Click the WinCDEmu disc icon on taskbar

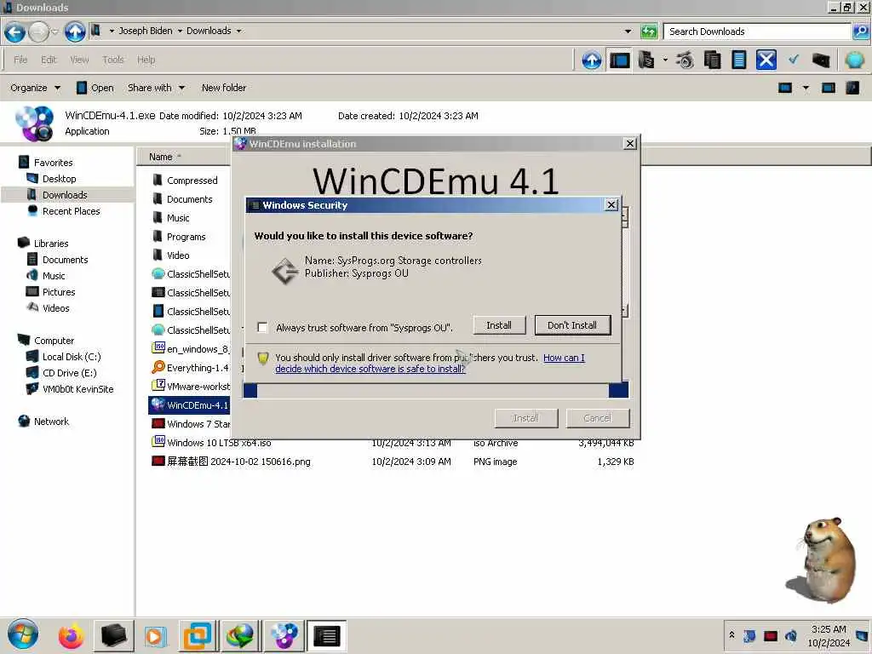[284, 635]
